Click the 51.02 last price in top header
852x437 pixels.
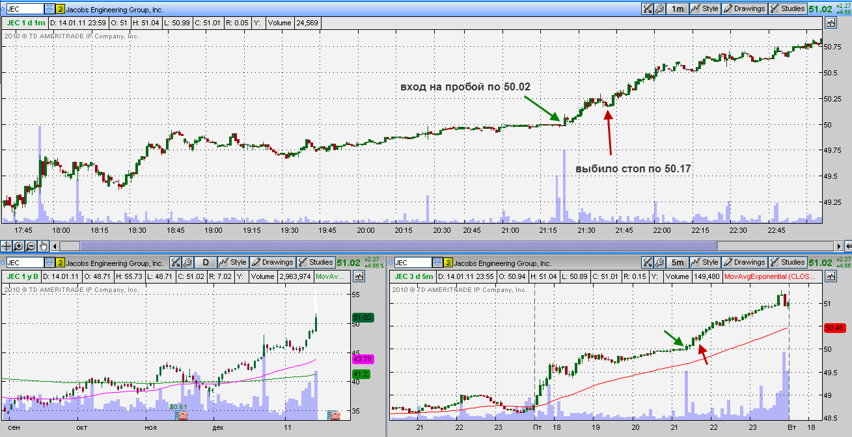pos(820,9)
